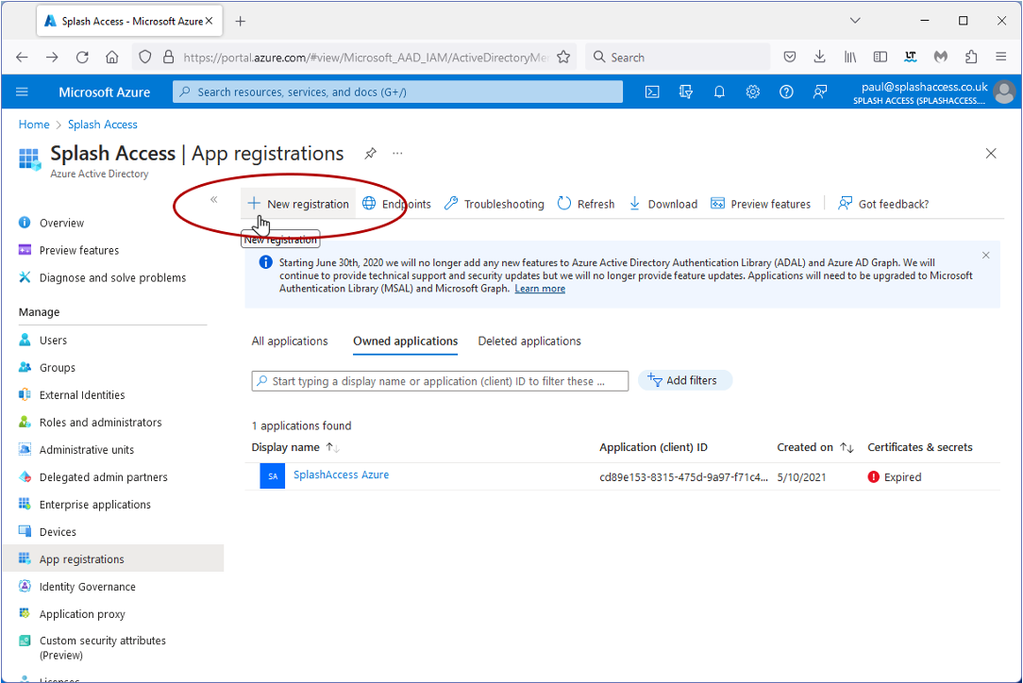Go to the browser home page
1023x683 pixels.
click(112, 58)
